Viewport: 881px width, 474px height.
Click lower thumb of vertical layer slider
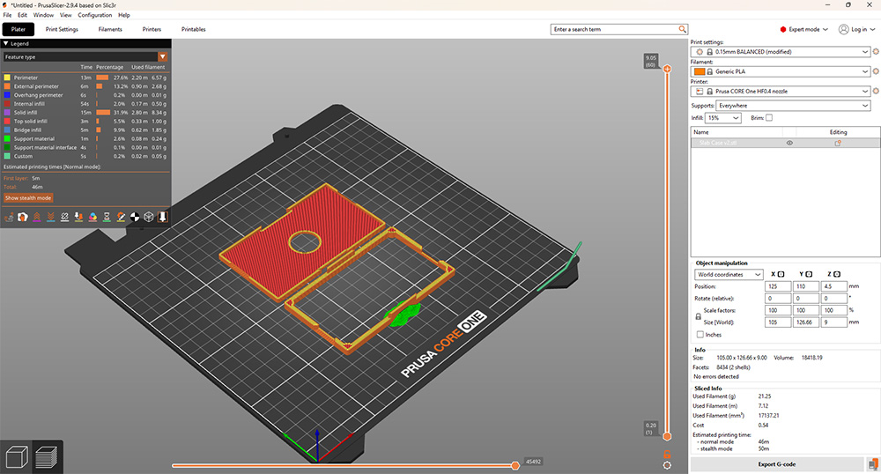pyautogui.click(x=667, y=436)
